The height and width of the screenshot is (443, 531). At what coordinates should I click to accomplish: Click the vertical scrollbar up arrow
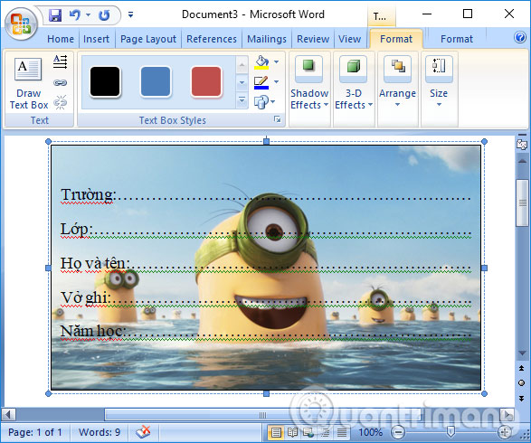[522, 162]
